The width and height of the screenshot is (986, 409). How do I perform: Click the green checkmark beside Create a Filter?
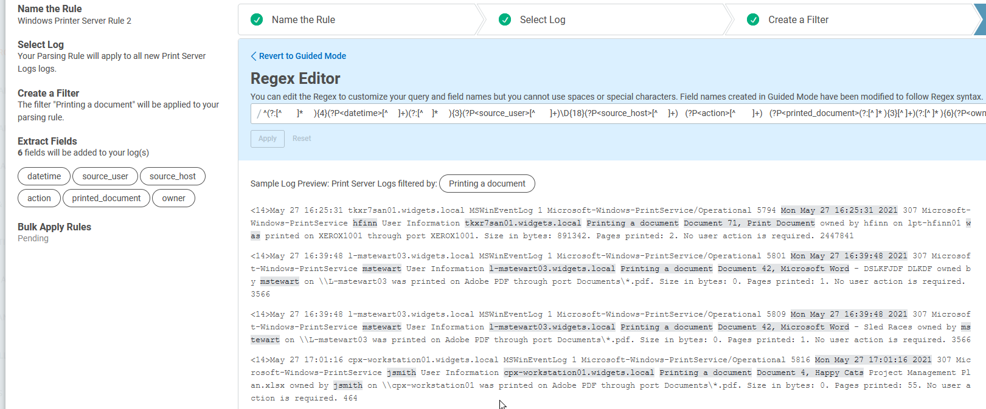(753, 19)
